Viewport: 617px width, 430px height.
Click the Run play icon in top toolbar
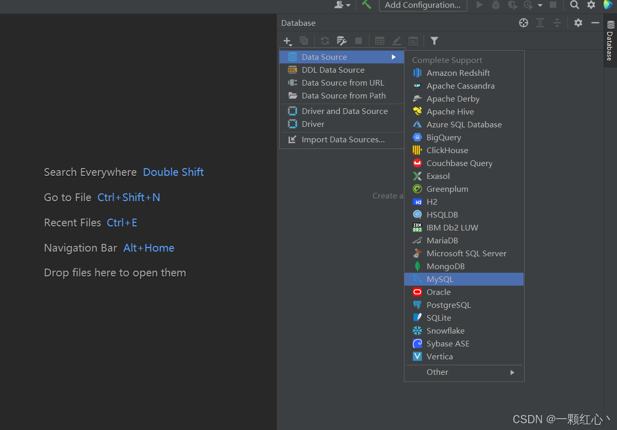[x=479, y=5]
